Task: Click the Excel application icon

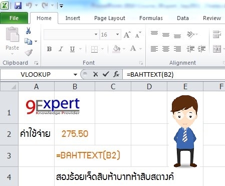Action: click(5, 6)
